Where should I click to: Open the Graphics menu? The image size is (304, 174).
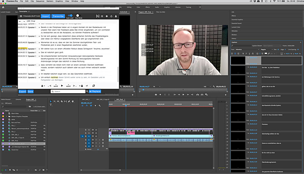(x=59, y=1)
